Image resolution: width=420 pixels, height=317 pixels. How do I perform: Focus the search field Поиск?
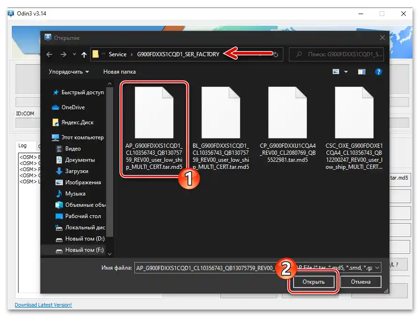pos(336,54)
